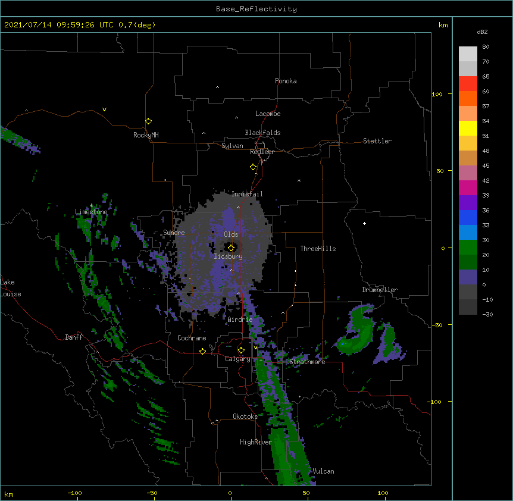Click the white caret marker directly below Innisfail

pyautogui.click(x=238, y=207)
